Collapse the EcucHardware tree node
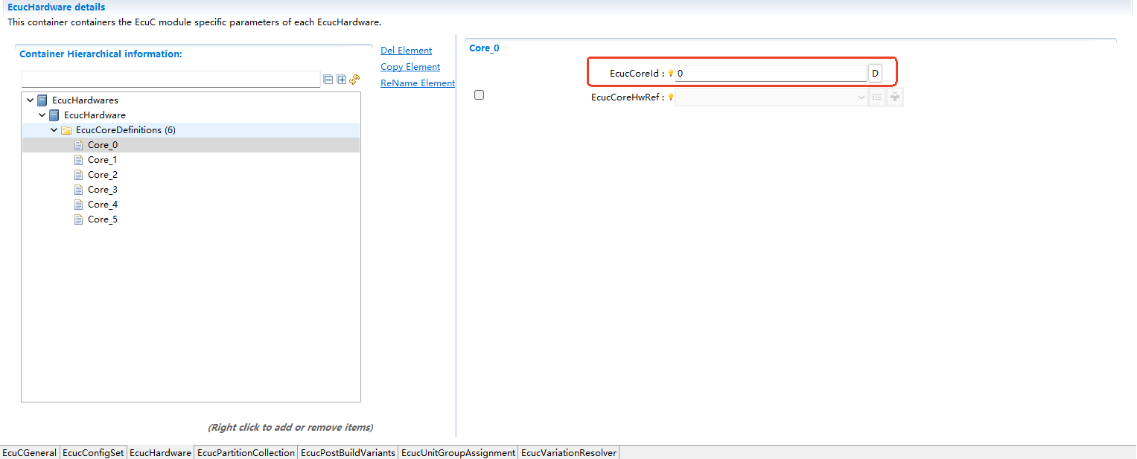Screen dimensions: 1137x459 coord(42,115)
